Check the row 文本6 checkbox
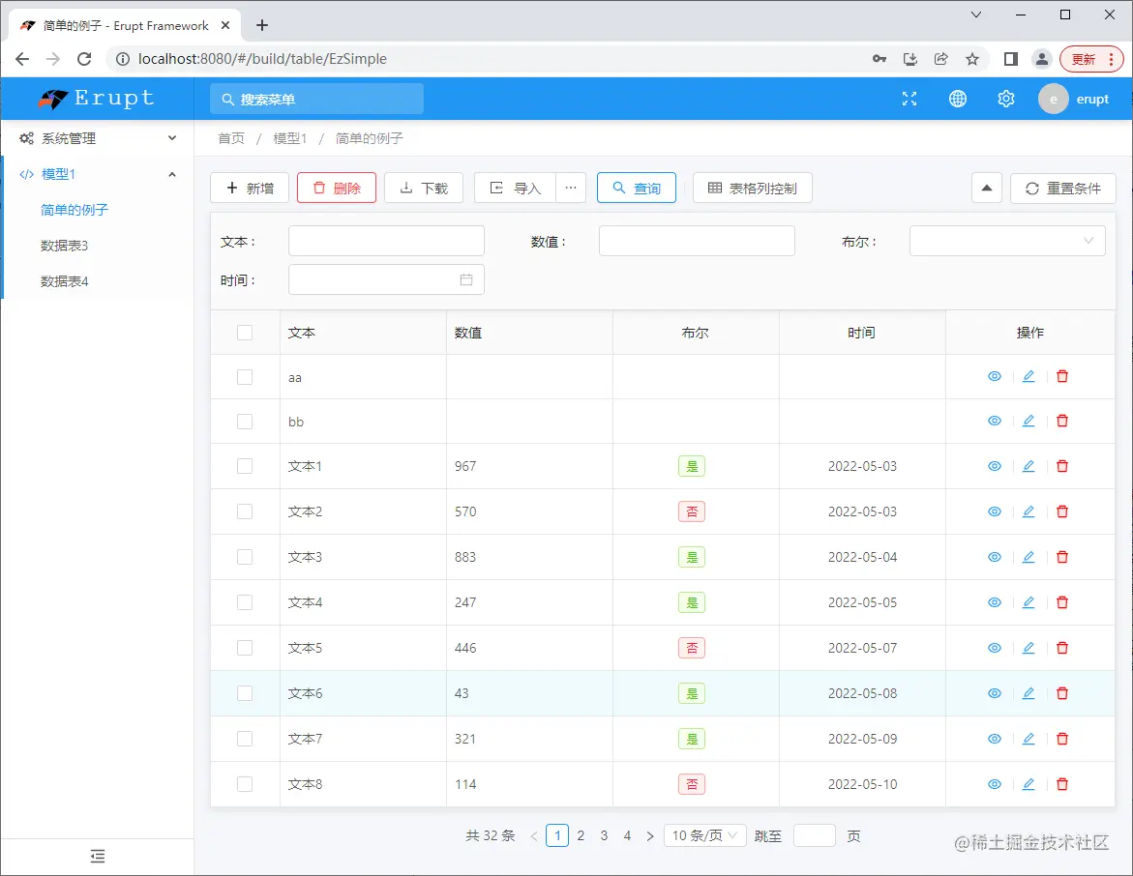This screenshot has height=876, width=1133. click(245, 693)
